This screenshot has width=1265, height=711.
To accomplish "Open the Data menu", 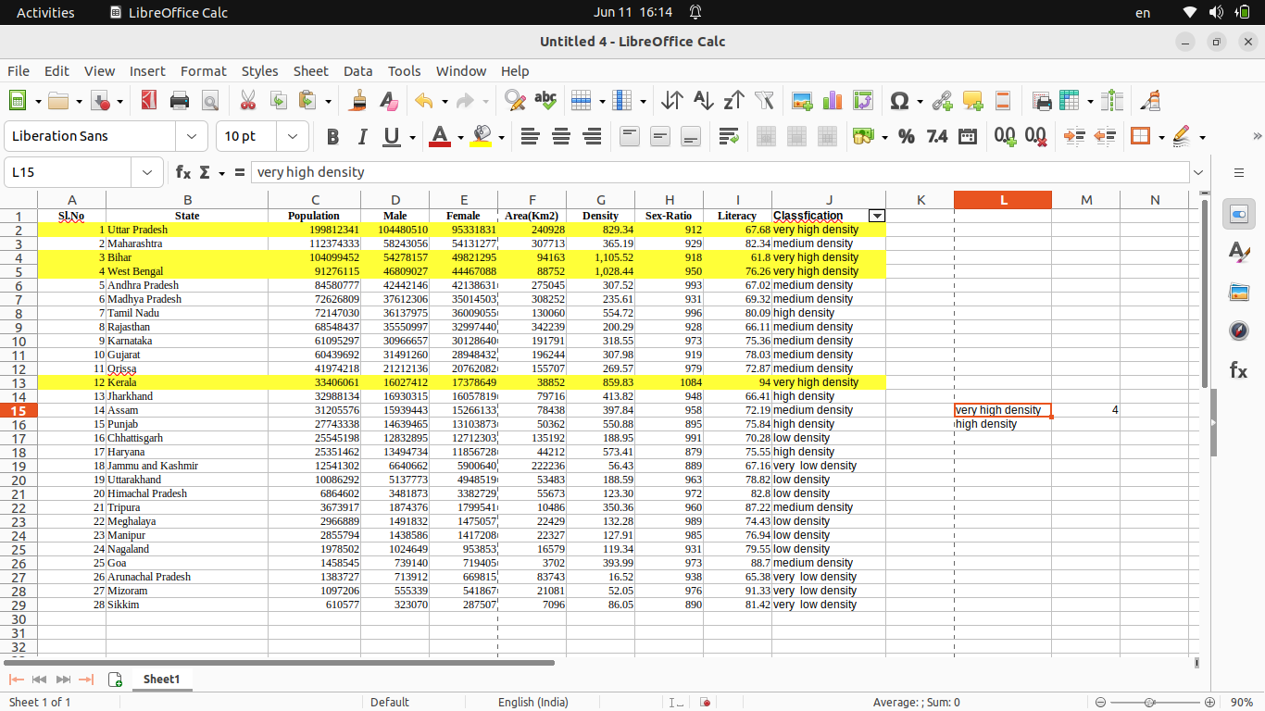I will tap(357, 71).
